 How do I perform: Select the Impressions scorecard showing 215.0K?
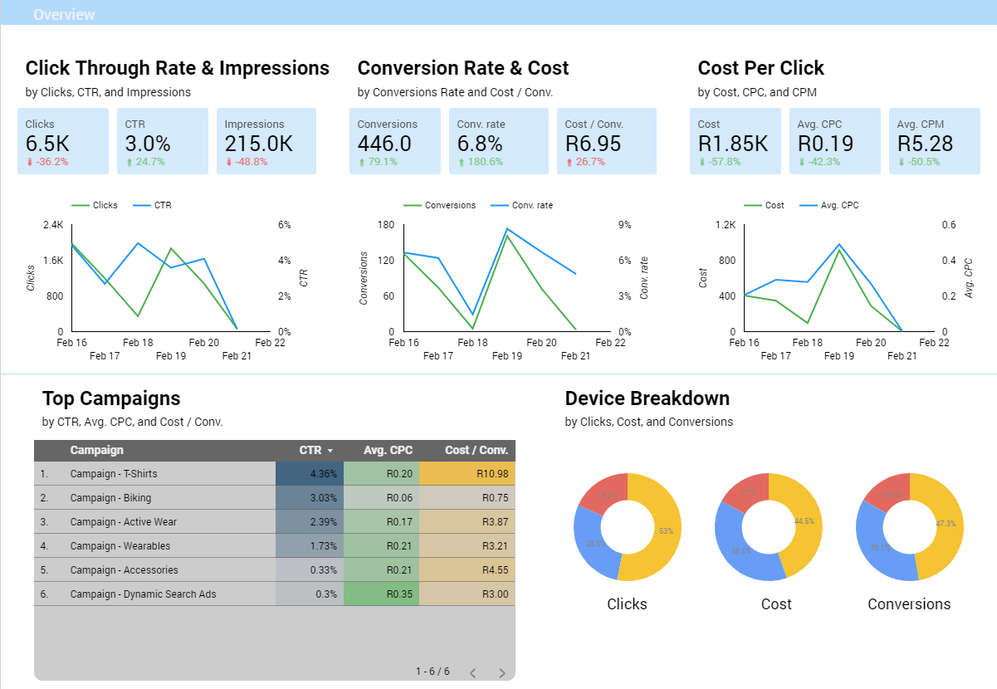point(266,141)
